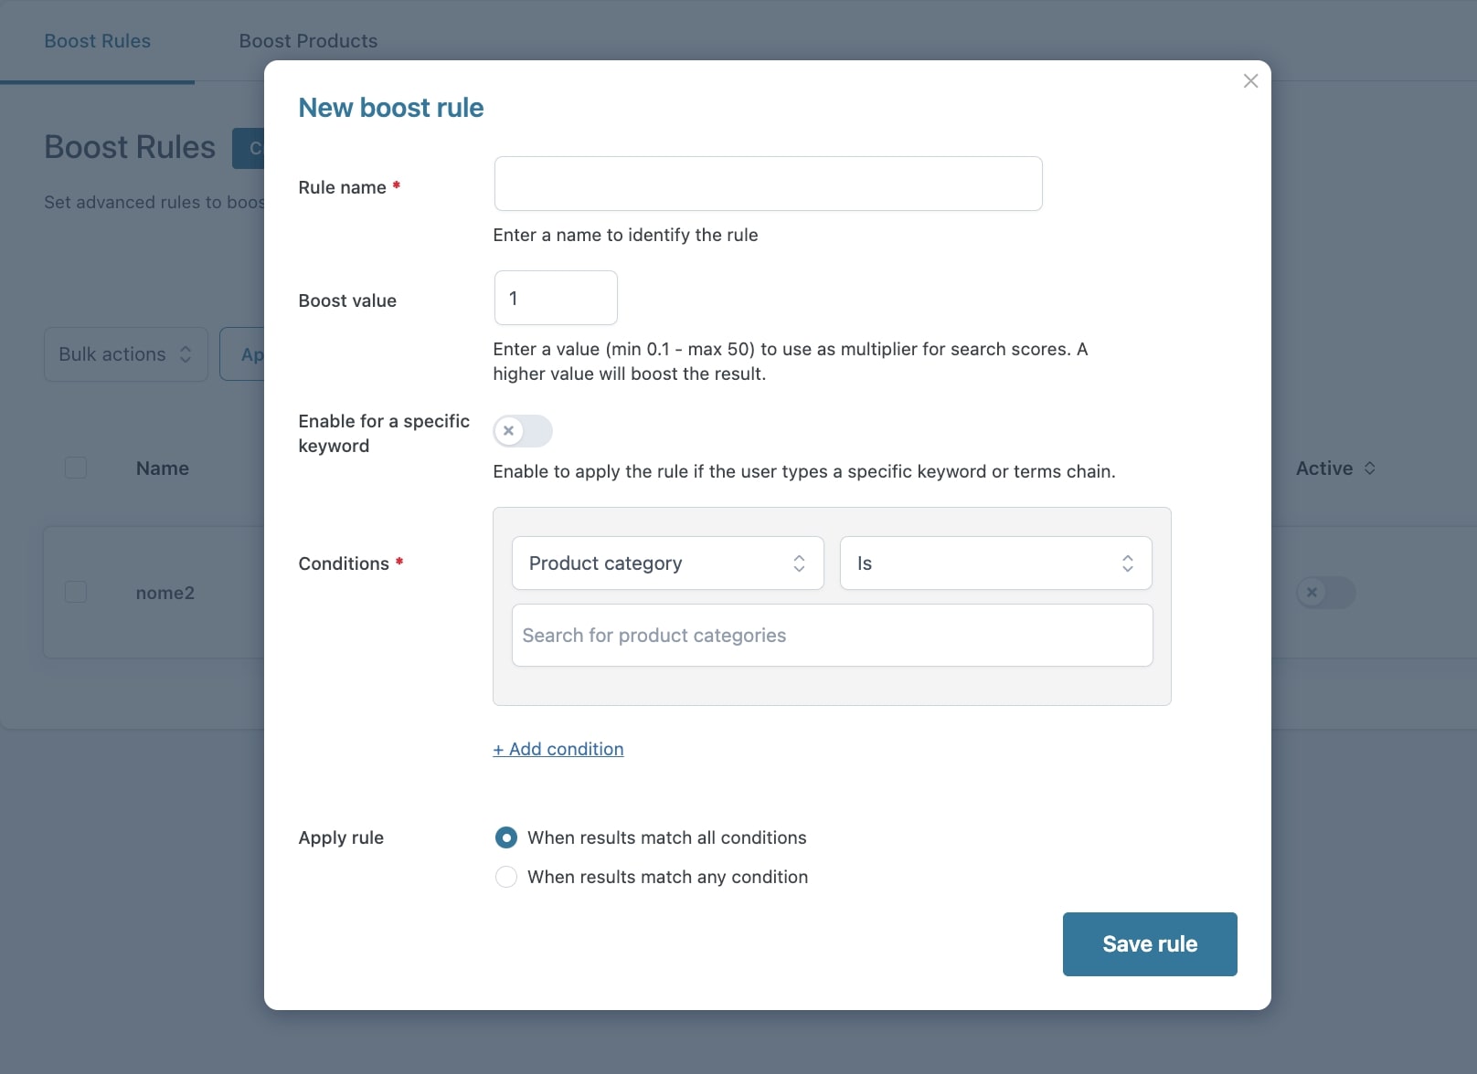Expand the Bulk actions dropdown
1477x1074 pixels.
pos(126,354)
